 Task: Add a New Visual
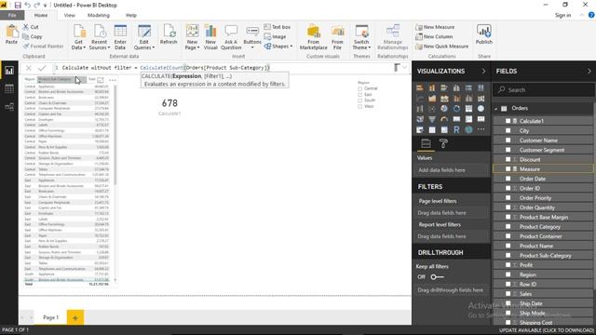210,37
